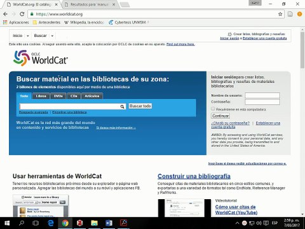Open Si desea más información link
The image size is (305, 229).
click(116, 128)
